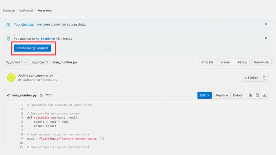This screenshot has width=276, height=155.
Task: Select line number 1 in code
Action: click(22, 105)
